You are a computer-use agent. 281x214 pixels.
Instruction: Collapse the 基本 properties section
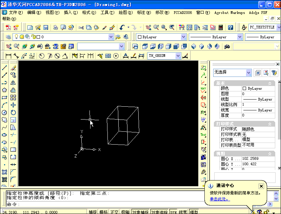[270, 83]
